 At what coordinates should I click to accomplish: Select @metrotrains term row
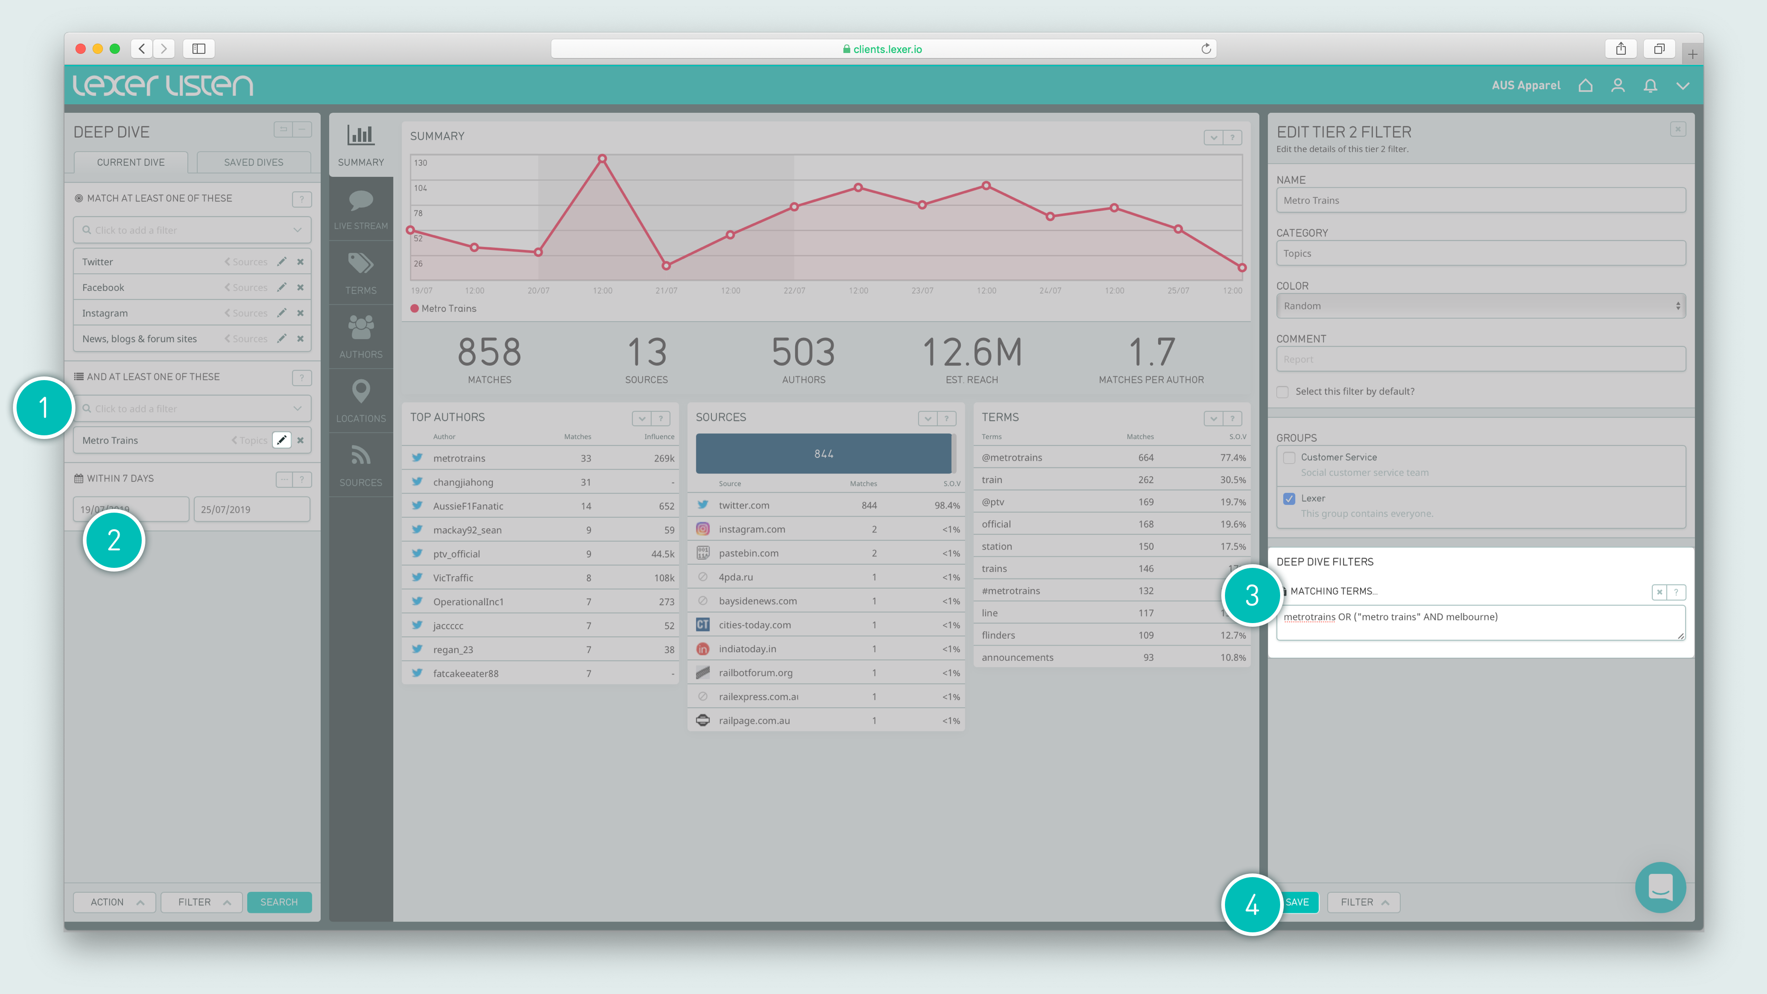[x=1112, y=457]
